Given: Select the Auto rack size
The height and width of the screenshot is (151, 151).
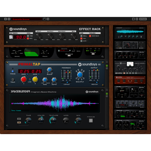Looking at the screenshot, I should (81, 41).
